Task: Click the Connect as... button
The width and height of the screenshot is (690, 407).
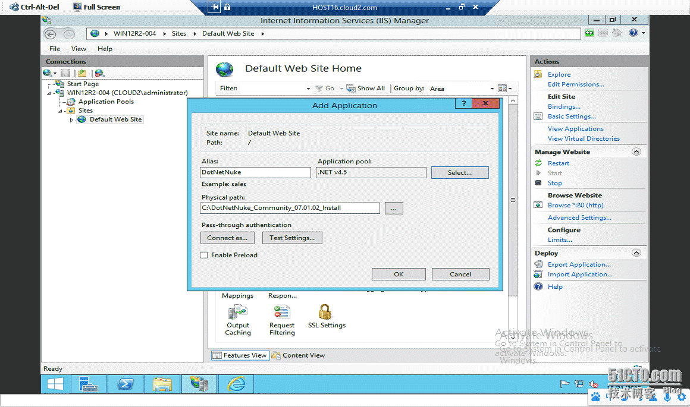Action: point(227,238)
